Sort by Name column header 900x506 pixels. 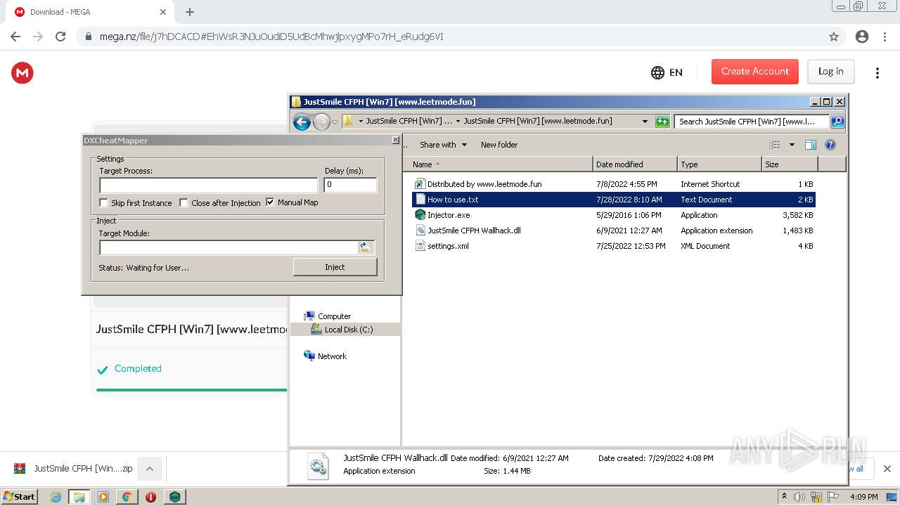point(498,164)
